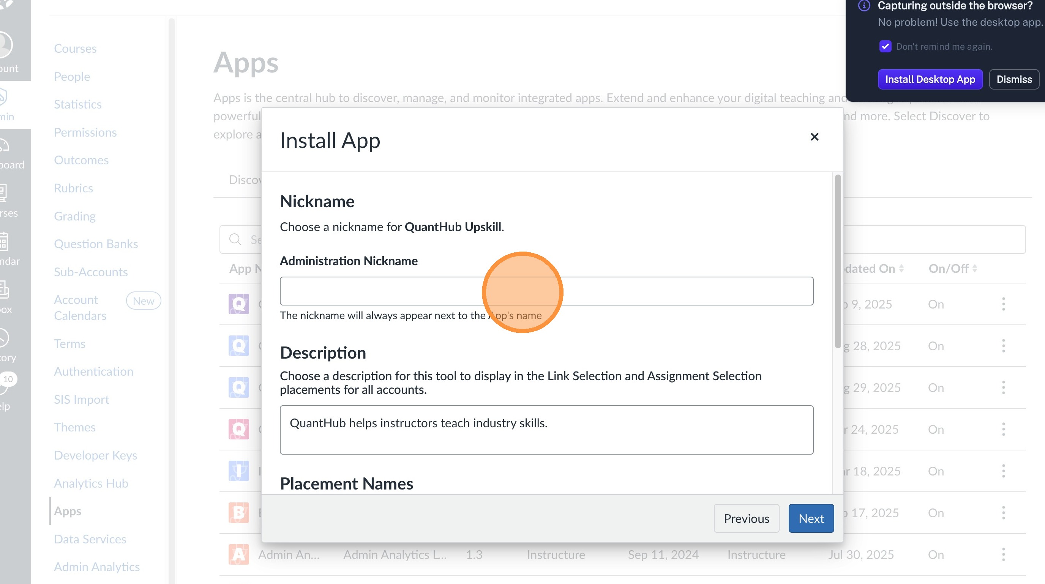Screen dimensions: 1045x584
Task: Click the Administration Nickname input field
Action: coord(546,291)
